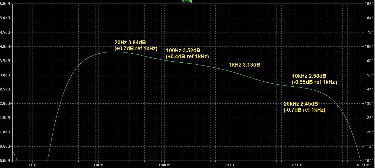Click the 1.0dB left axis label

[5, 132]
